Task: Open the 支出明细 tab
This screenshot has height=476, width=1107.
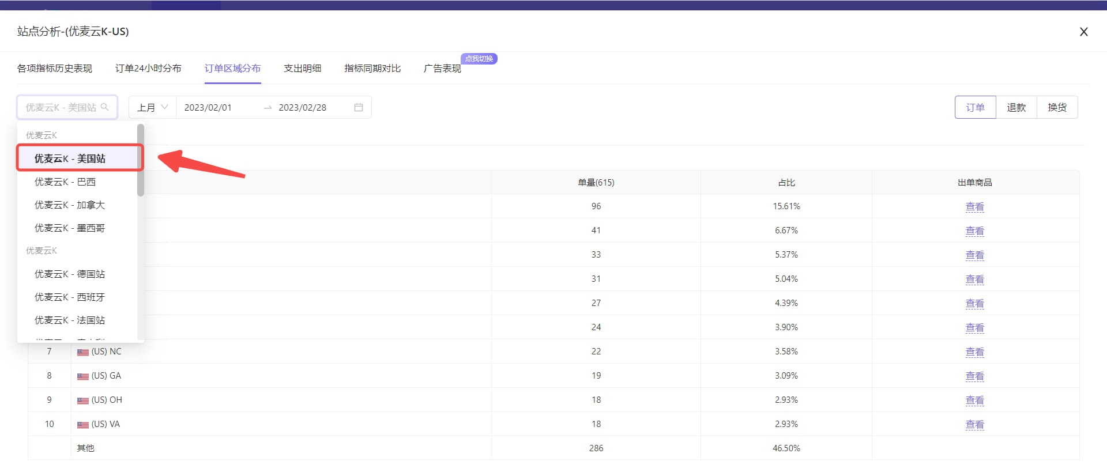Action: click(x=303, y=68)
